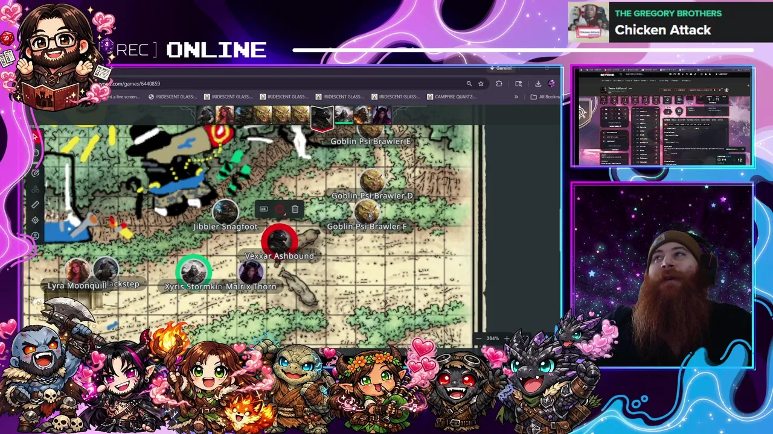Select the Xyris Stormkin token
The height and width of the screenshot is (434, 773).
coord(193,271)
